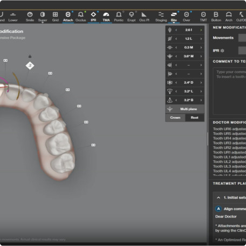Click the IPR settings gear

point(222,51)
